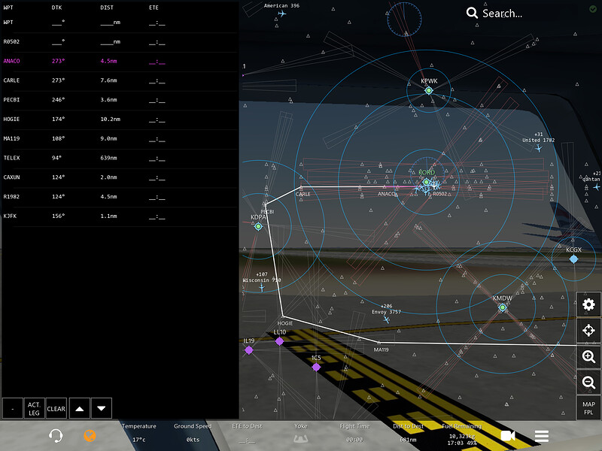The width and height of the screenshot is (602, 451).
Task: Select KPWK airport on the map
Action: click(x=429, y=90)
